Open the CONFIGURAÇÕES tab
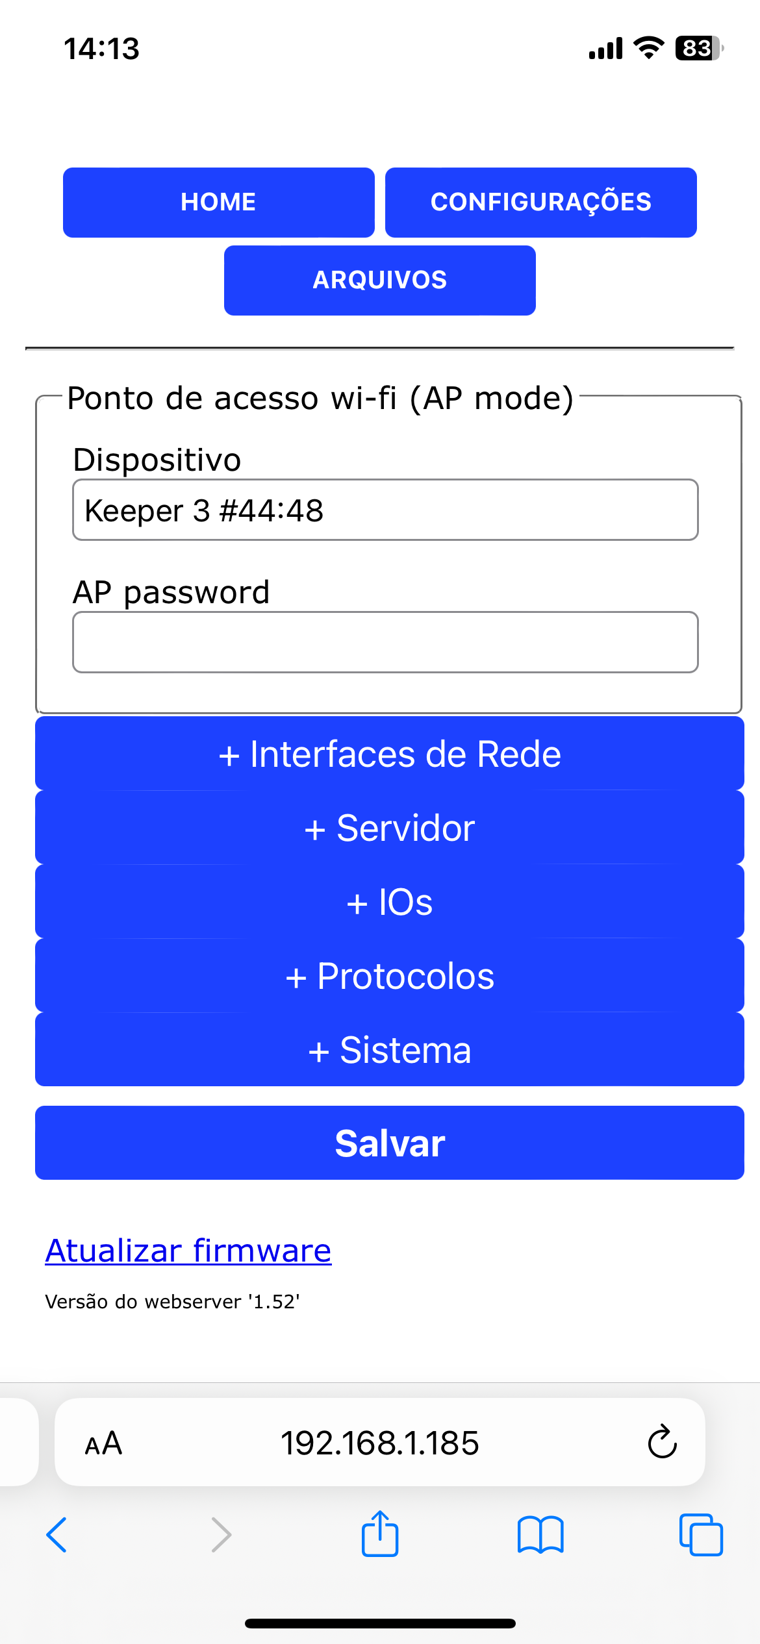This screenshot has width=760, height=1644. point(540,202)
